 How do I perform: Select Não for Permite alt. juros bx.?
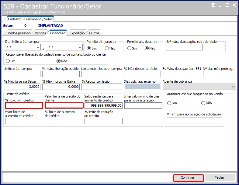click(x=107, y=48)
